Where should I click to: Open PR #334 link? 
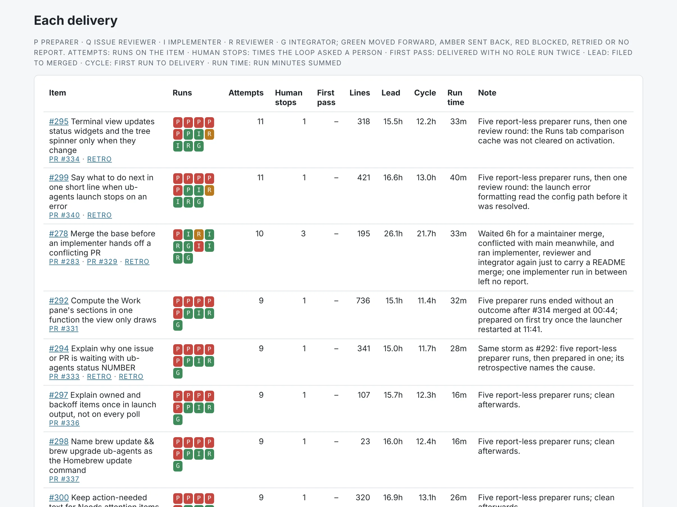point(64,159)
